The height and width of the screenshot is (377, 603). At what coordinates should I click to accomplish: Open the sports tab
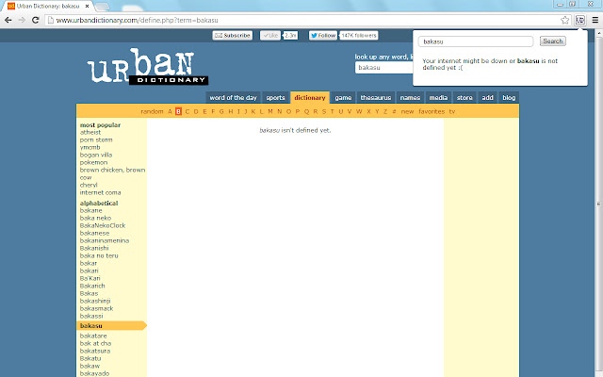275,98
